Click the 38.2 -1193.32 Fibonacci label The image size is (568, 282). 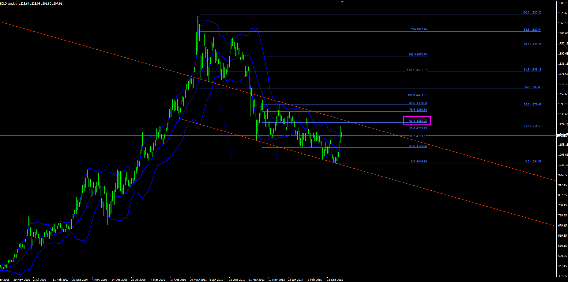pos(418,136)
